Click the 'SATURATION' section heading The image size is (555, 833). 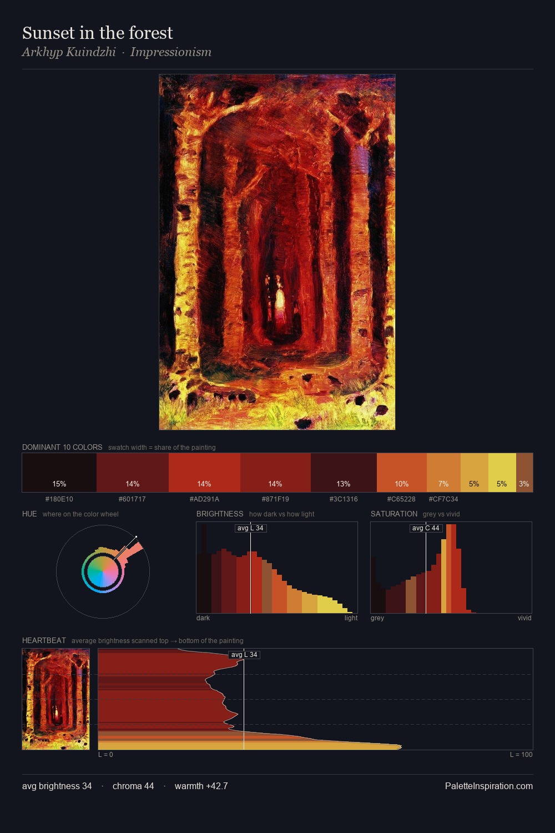(394, 514)
